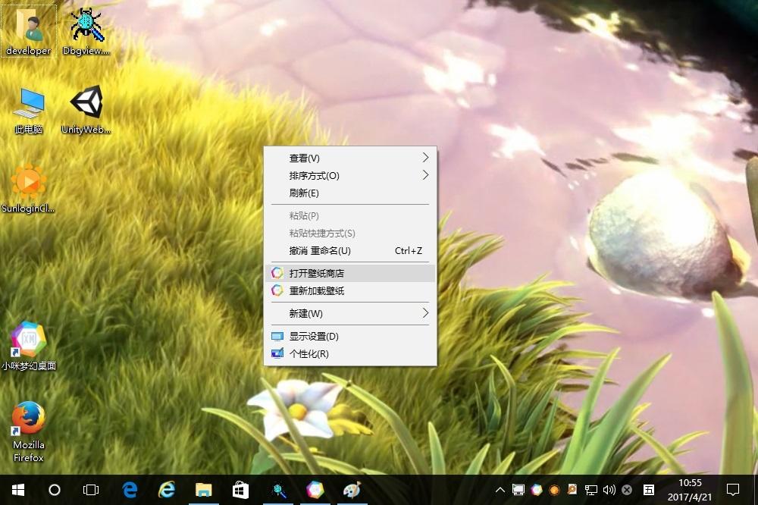The image size is (758, 505).
Task: Switch the 五 input method indicator
Action: (x=649, y=490)
